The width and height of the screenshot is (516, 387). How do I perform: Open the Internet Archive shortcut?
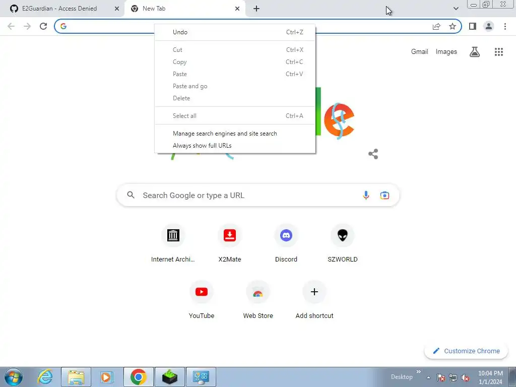tap(173, 243)
